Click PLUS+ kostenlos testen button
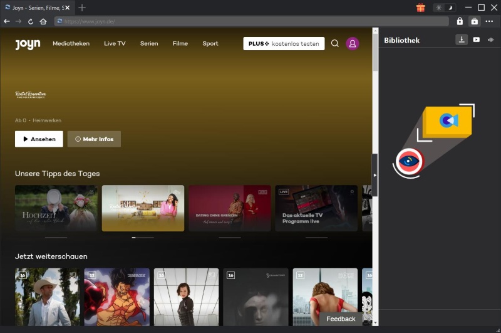Image resolution: width=501 pixels, height=333 pixels. [x=284, y=43]
